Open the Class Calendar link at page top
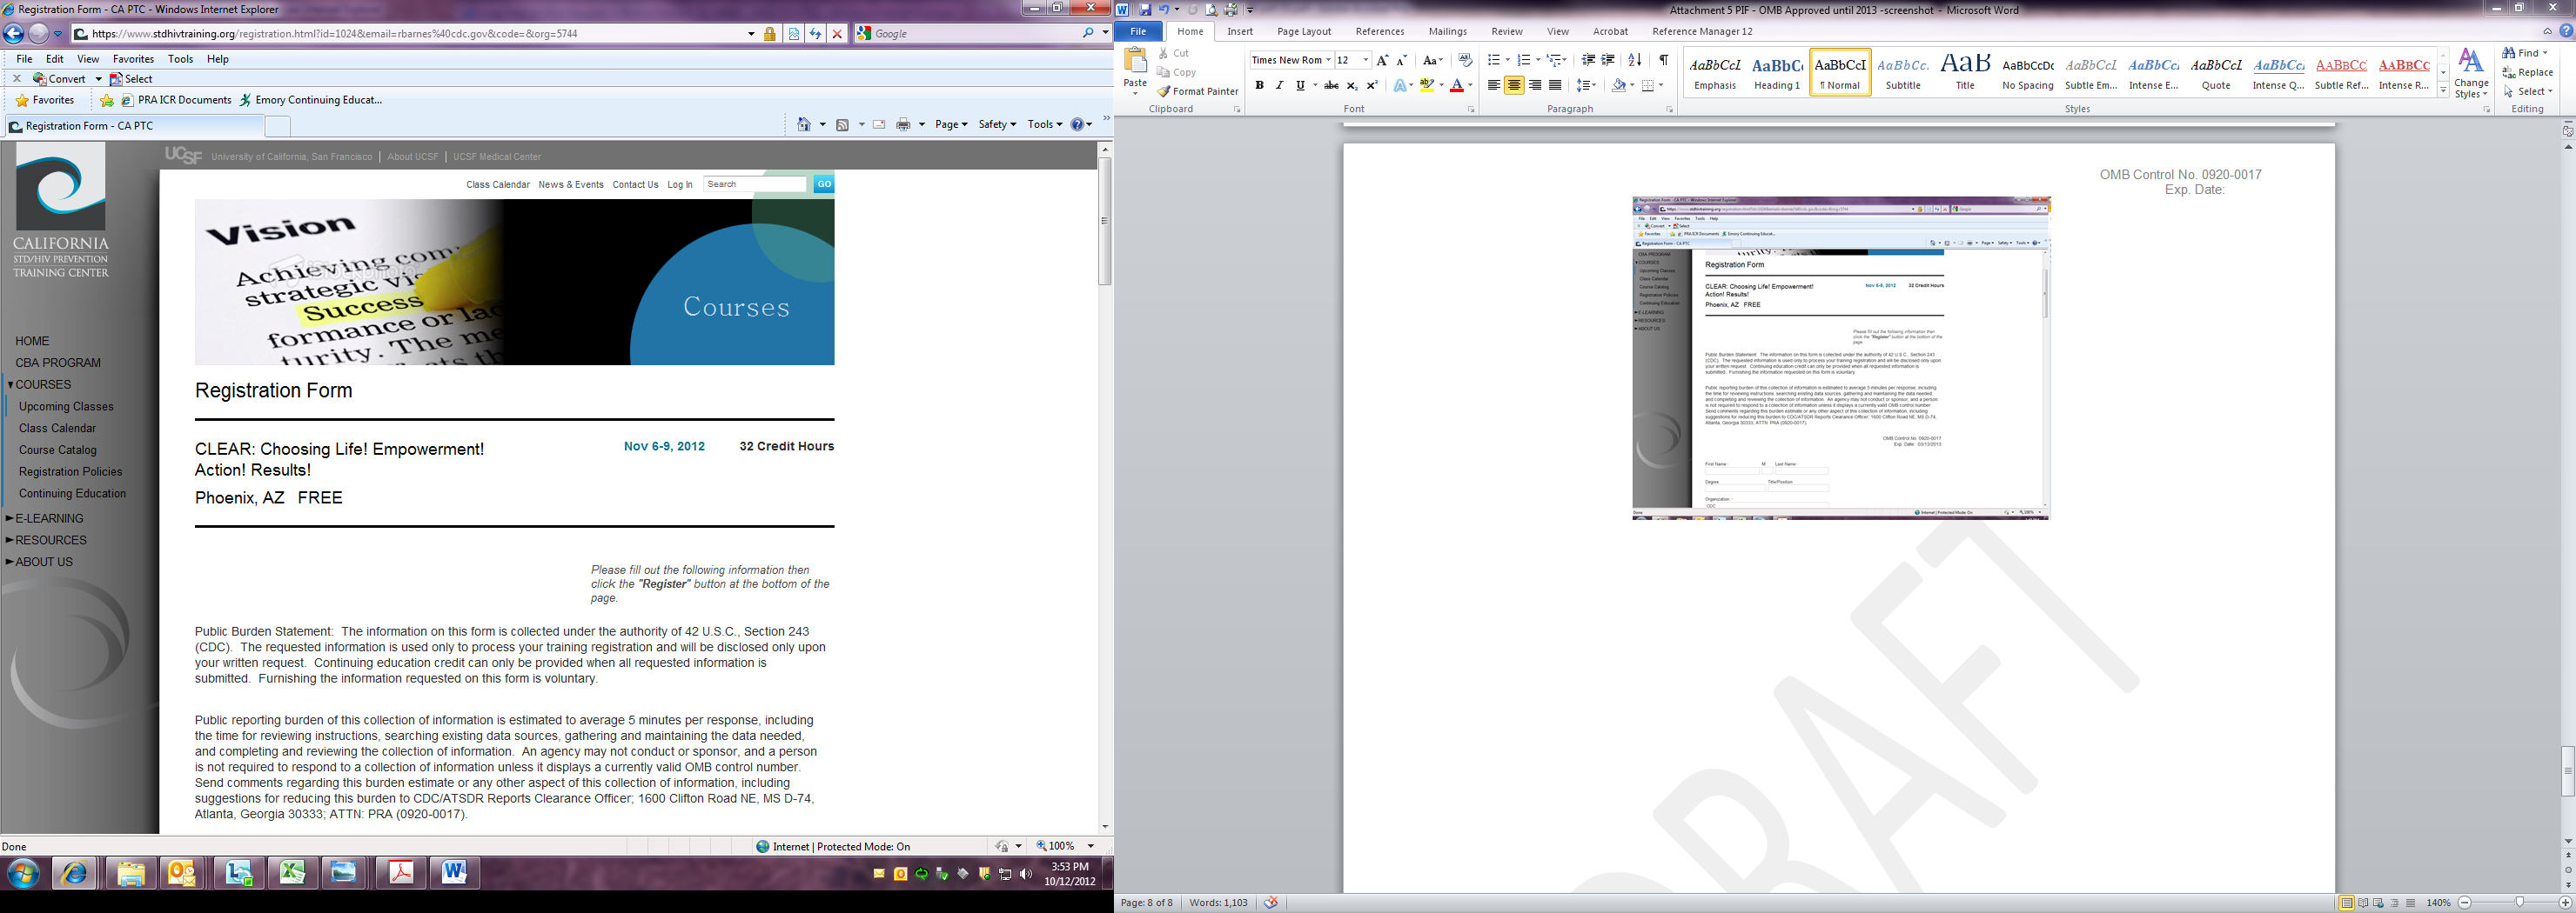 point(497,185)
